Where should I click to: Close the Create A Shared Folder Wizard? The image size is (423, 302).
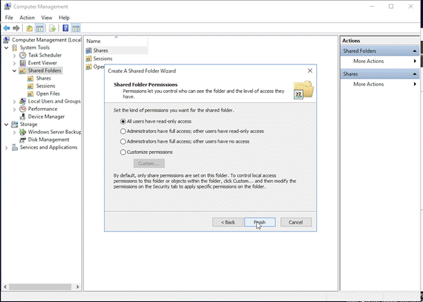pyautogui.click(x=310, y=71)
